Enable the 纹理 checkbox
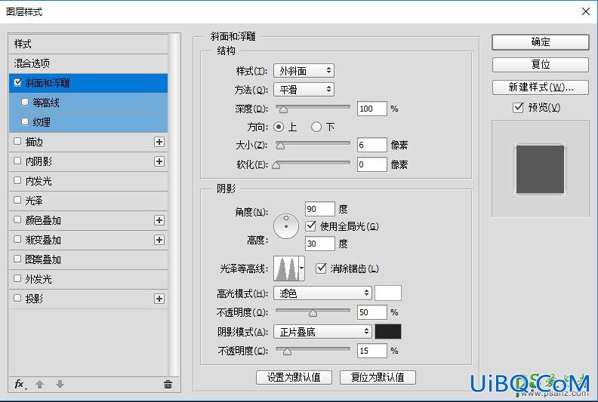Screen dimensions: 598x402 pyautogui.click(x=25, y=121)
